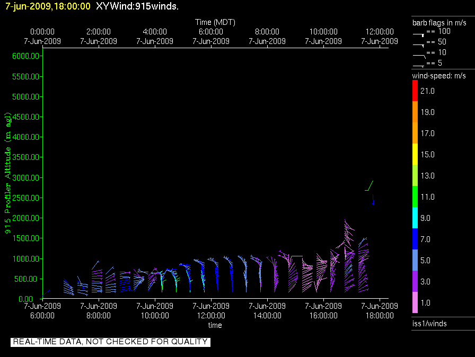Click the red 21.0 wind-speed color segment

(x=416, y=91)
